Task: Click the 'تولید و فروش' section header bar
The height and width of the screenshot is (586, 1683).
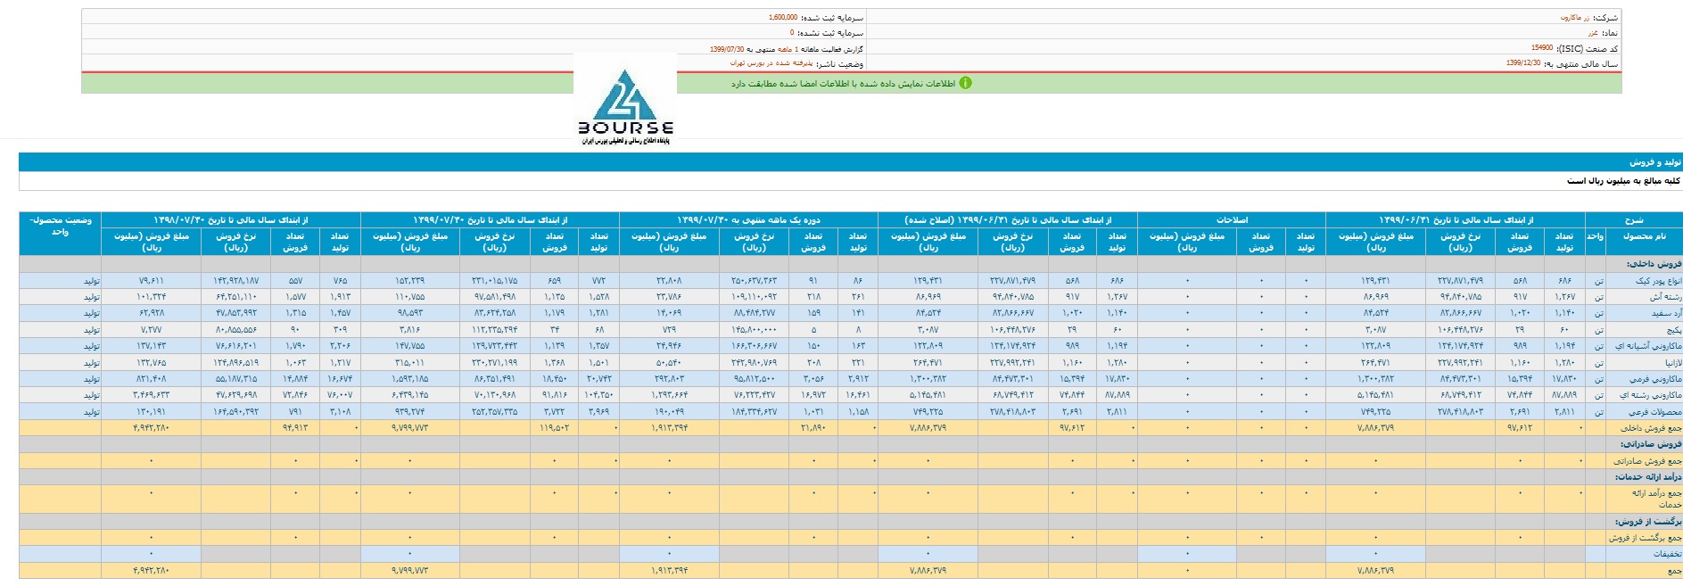Action: (851, 162)
